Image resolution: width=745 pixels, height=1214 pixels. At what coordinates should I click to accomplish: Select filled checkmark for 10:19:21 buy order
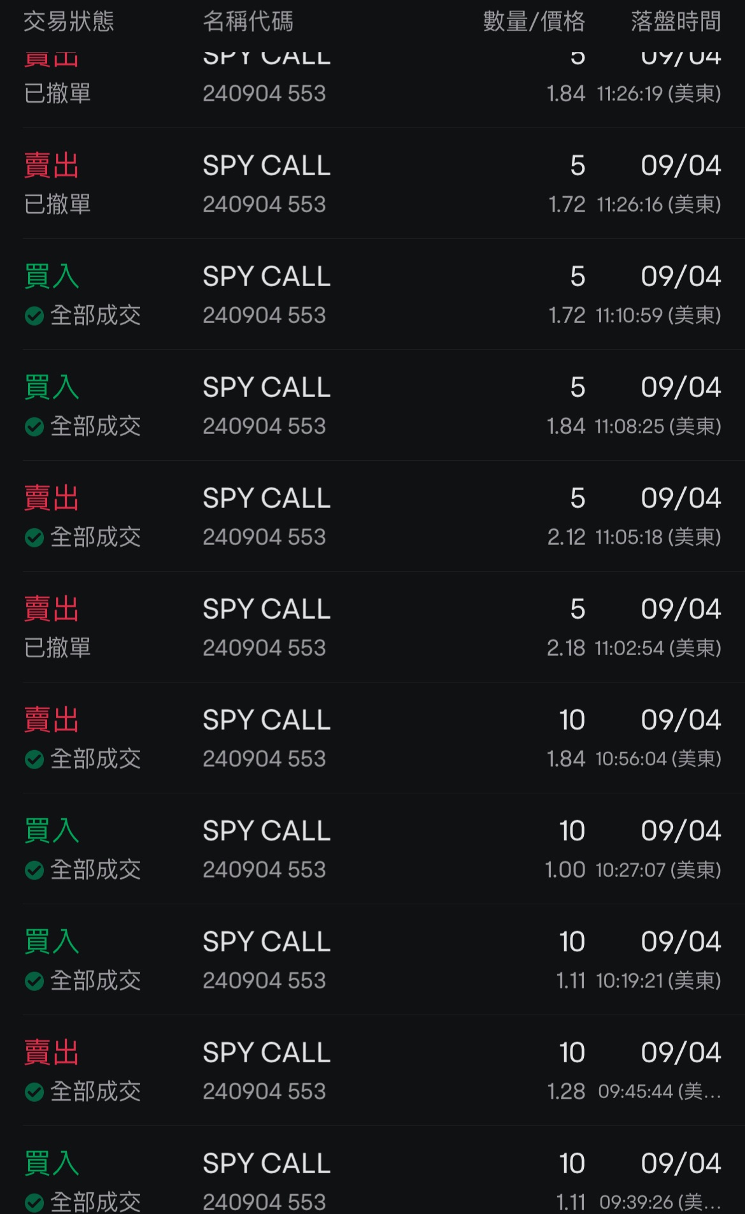[x=34, y=981]
